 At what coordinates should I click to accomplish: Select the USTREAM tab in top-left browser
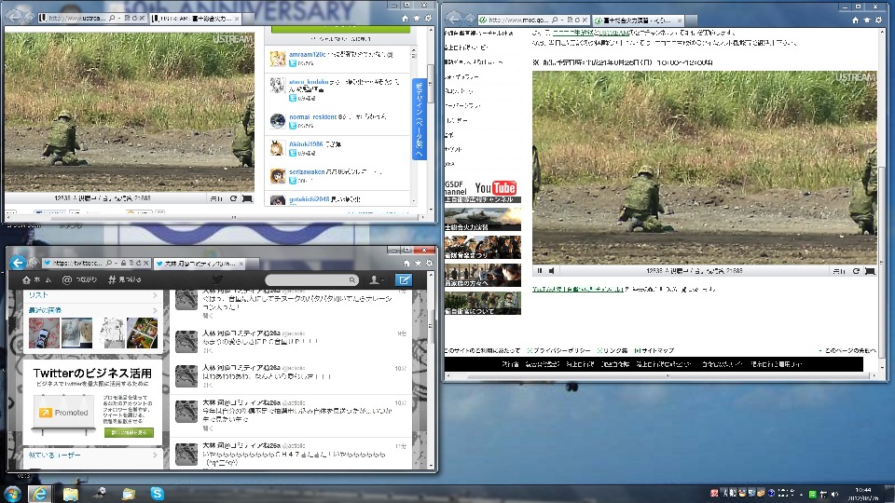click(194, 19)
